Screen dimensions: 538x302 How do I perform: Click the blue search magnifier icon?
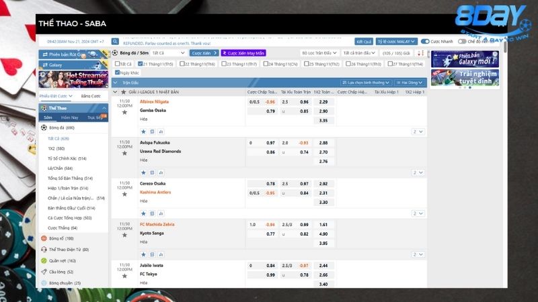tap(115, 42)
